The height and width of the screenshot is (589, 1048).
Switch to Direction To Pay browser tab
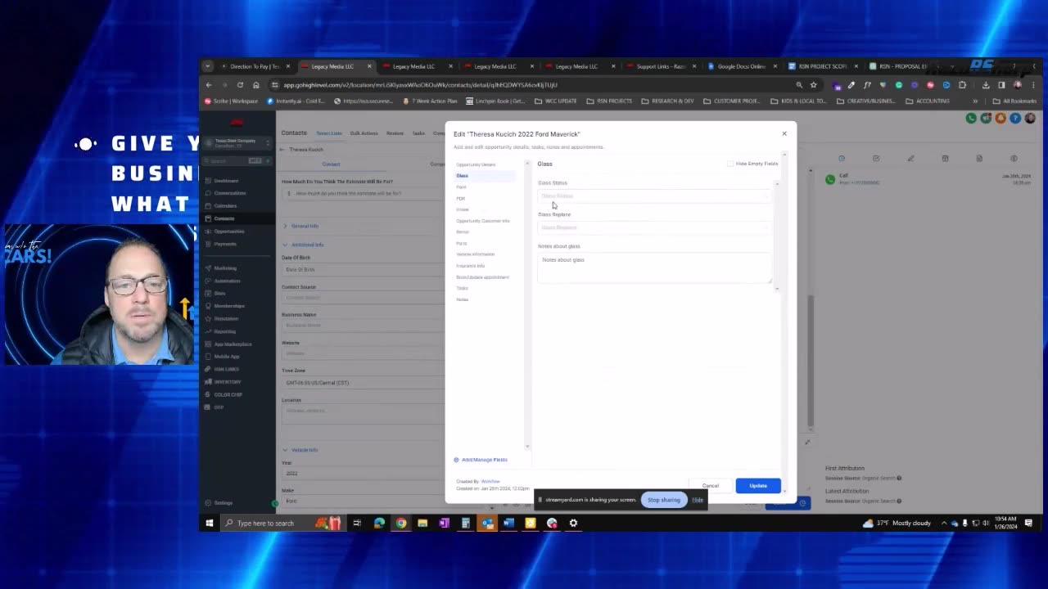click(253, 66)
